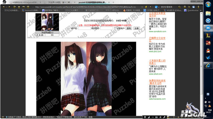Image resolution: width=213 pixels, height=119 pixels.
Task: Click the 用户名 username input field
Action: (x=84, y=28)
